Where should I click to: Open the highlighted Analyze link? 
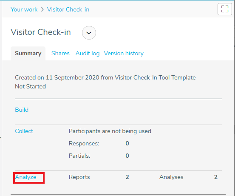pyautogui.click(x=25, y=177)
